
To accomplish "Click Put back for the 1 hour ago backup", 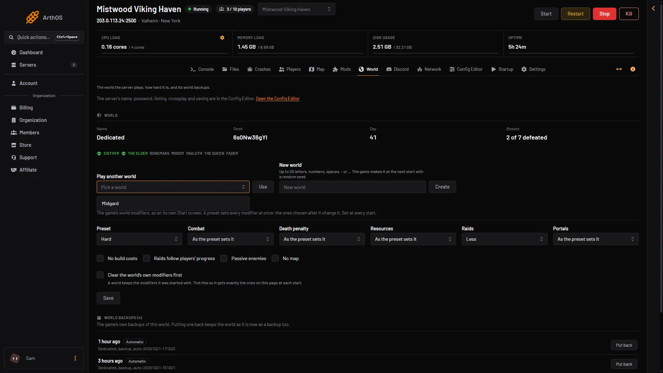I will click(x=624, y=345).
